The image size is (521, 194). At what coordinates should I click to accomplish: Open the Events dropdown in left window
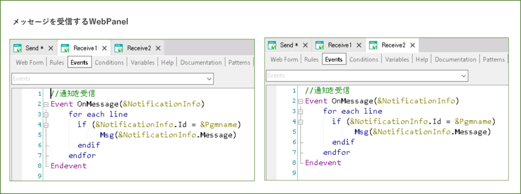pos(209,79)
